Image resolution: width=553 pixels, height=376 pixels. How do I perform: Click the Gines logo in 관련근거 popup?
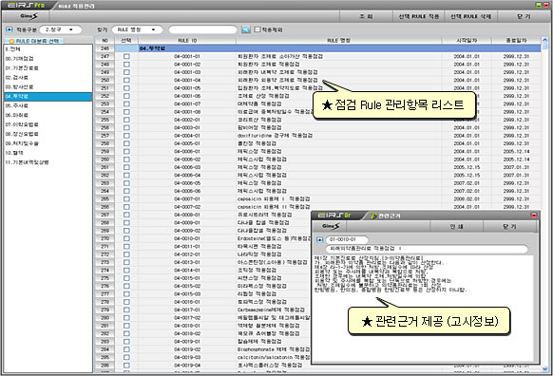[x=331, y=226]
